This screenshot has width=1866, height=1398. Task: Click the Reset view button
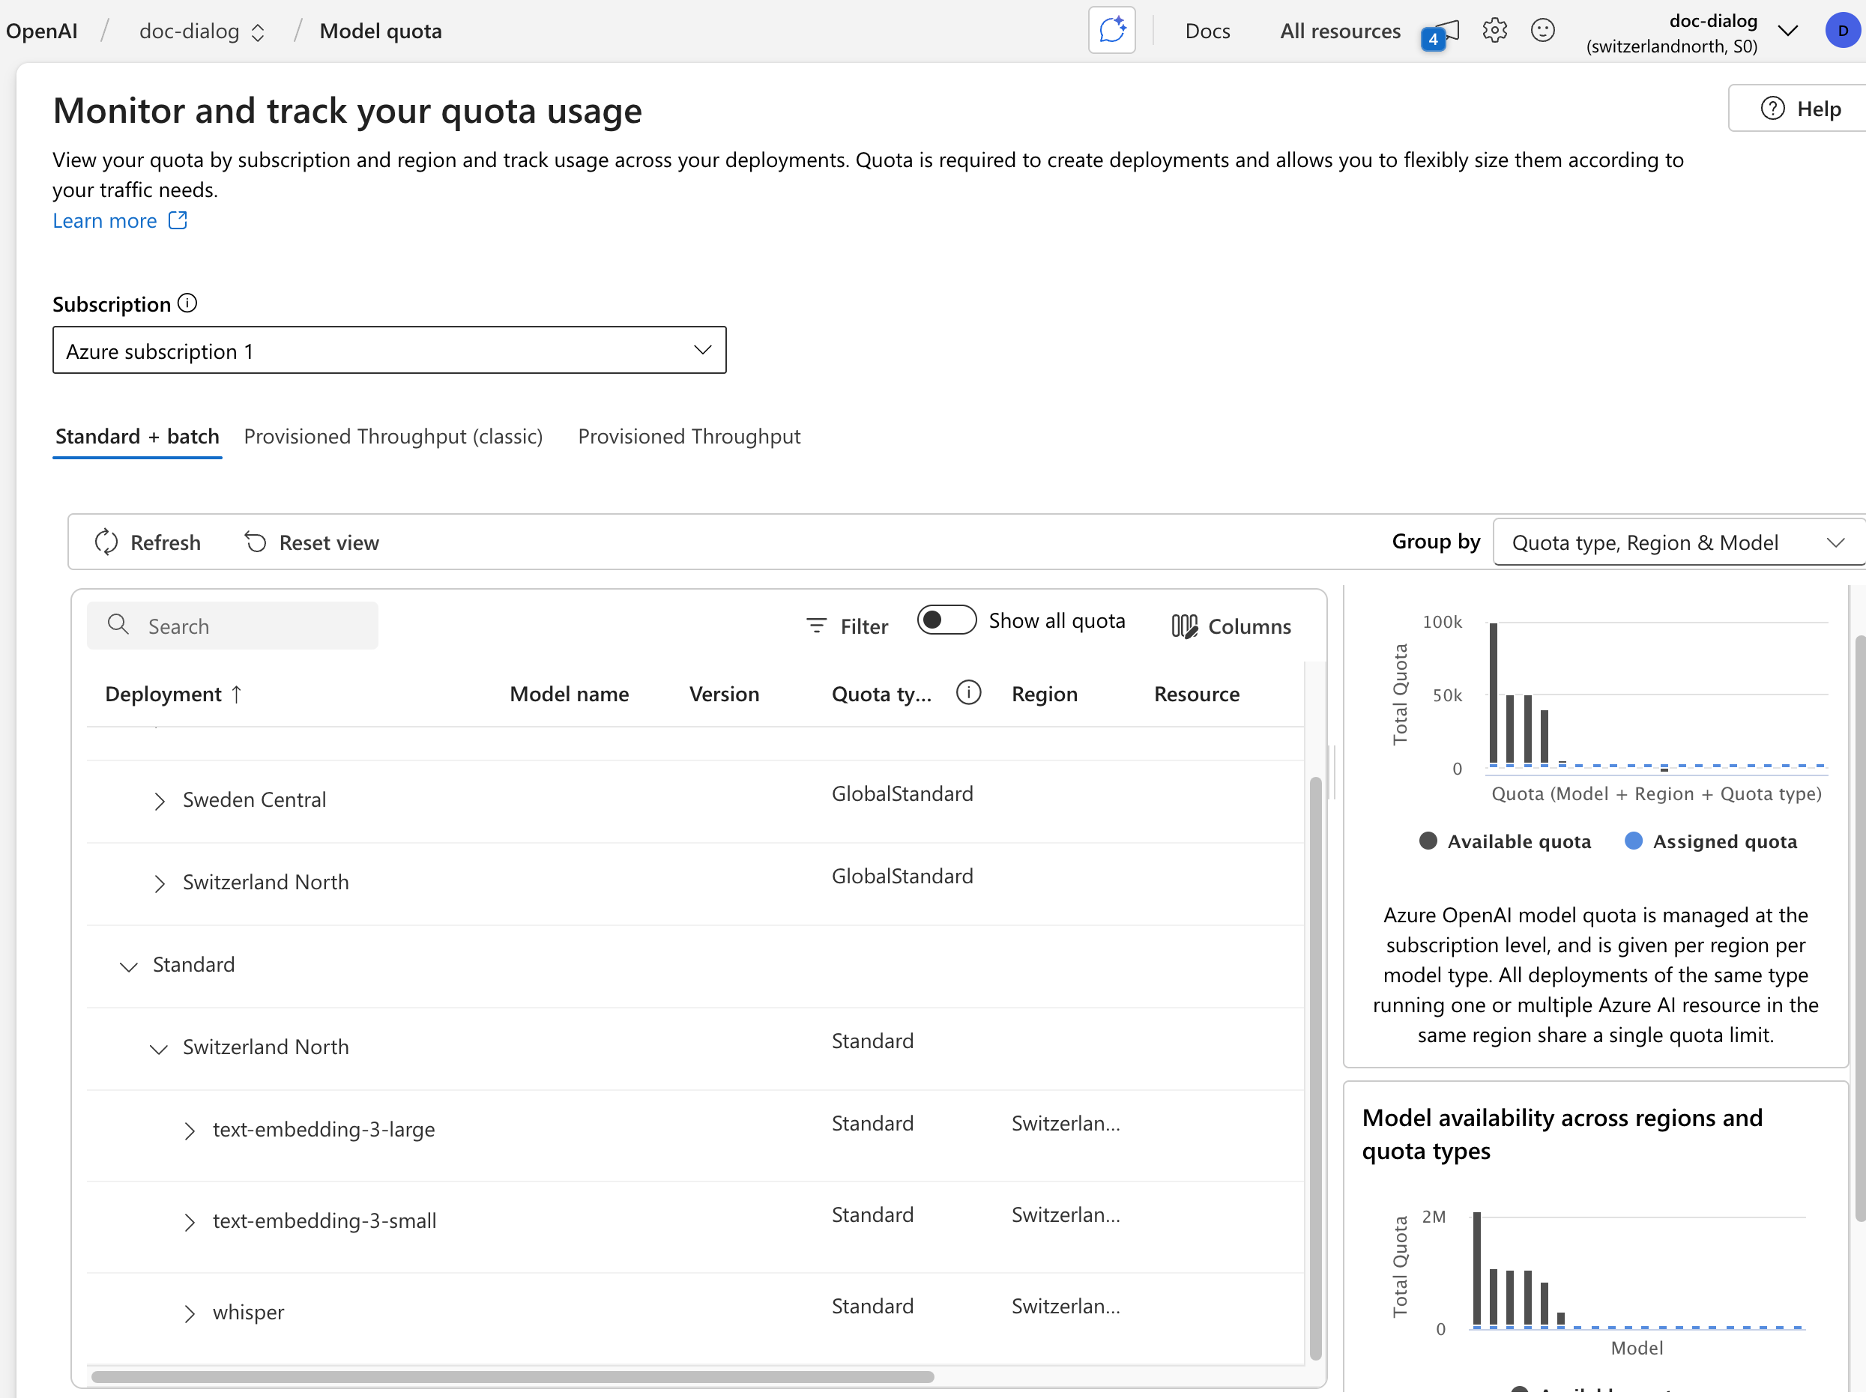point(312,542)
